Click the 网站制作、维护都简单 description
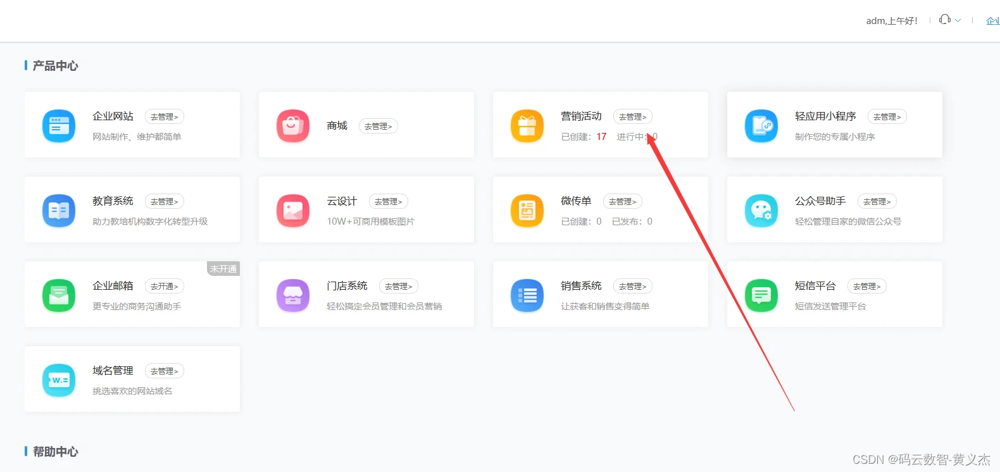1000x472 pixels. coord(137,137)
